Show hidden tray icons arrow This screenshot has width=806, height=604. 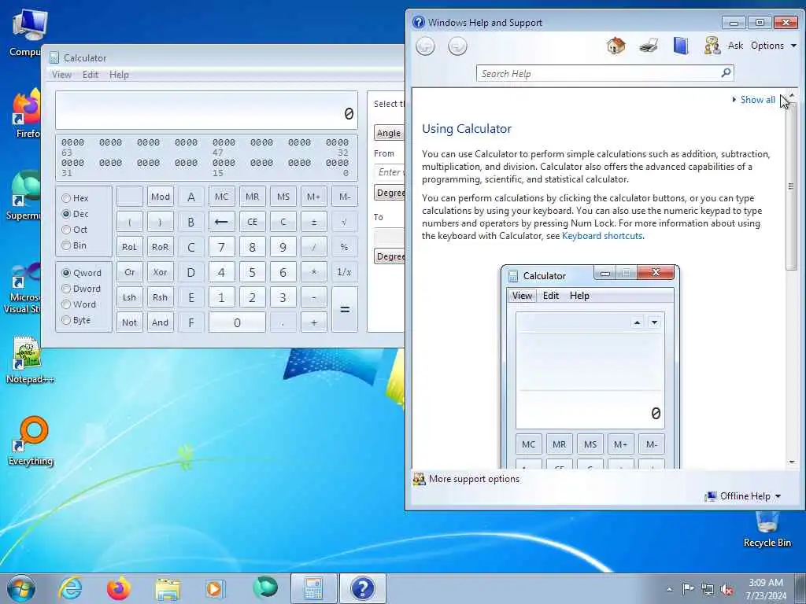tap(669, 590)
